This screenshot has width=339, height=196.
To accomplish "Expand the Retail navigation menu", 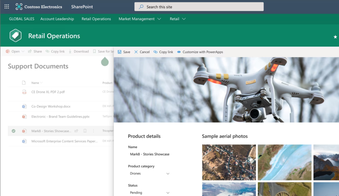I will coord(184,19).
